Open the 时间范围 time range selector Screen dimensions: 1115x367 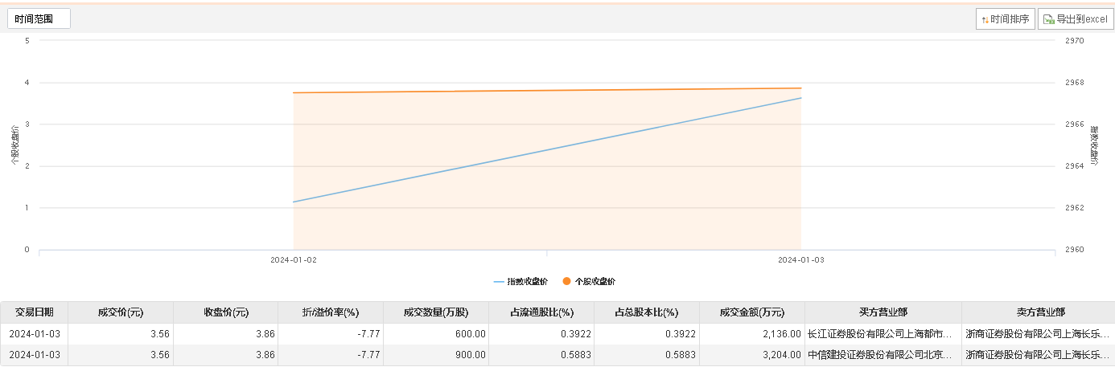pyautogui.click(x=39, y=18)
